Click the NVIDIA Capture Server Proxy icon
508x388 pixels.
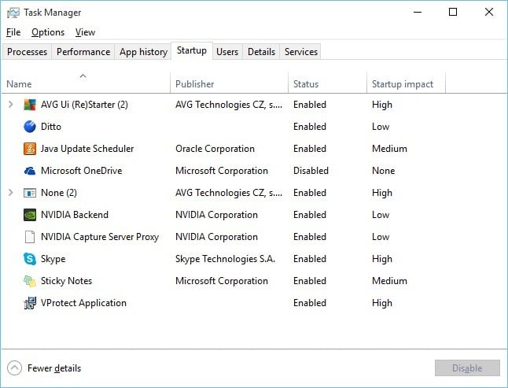tap(31, 237)
